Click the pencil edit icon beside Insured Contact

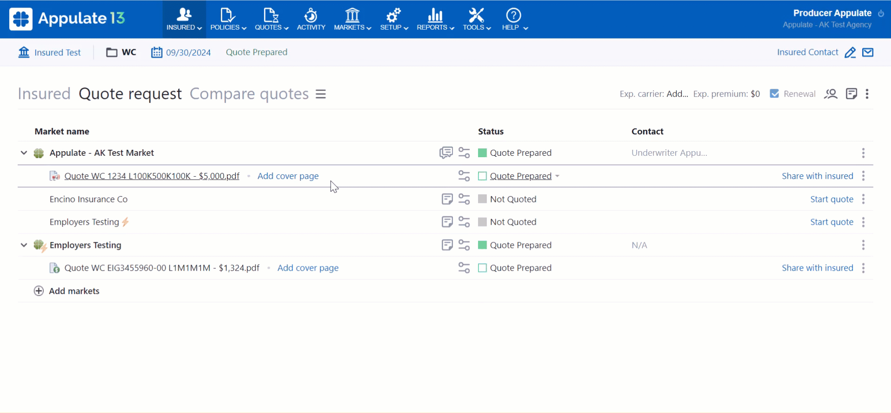click(x=850, y=53)
